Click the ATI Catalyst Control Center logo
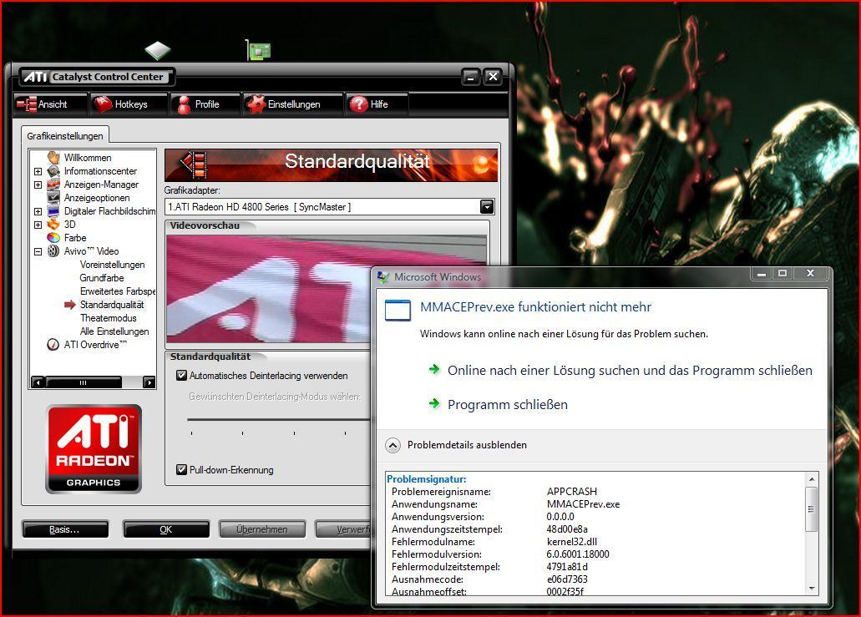Image resolution: width=861 pixels, height=617 pixels. point(97,77)
